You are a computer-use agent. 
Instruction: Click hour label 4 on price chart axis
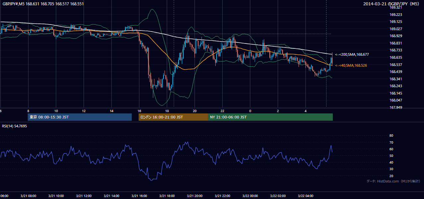click(306, 111)
